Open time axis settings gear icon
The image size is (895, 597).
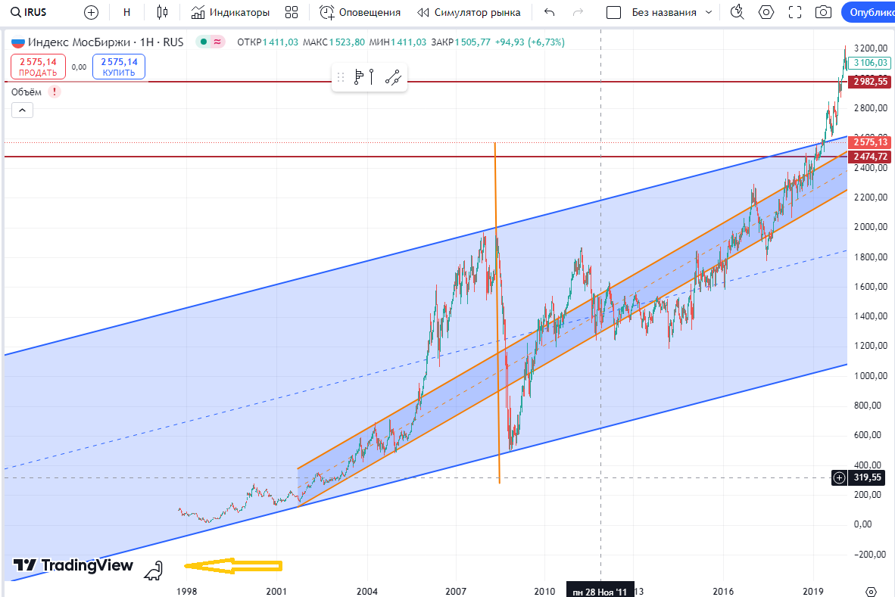click(871, 591)
